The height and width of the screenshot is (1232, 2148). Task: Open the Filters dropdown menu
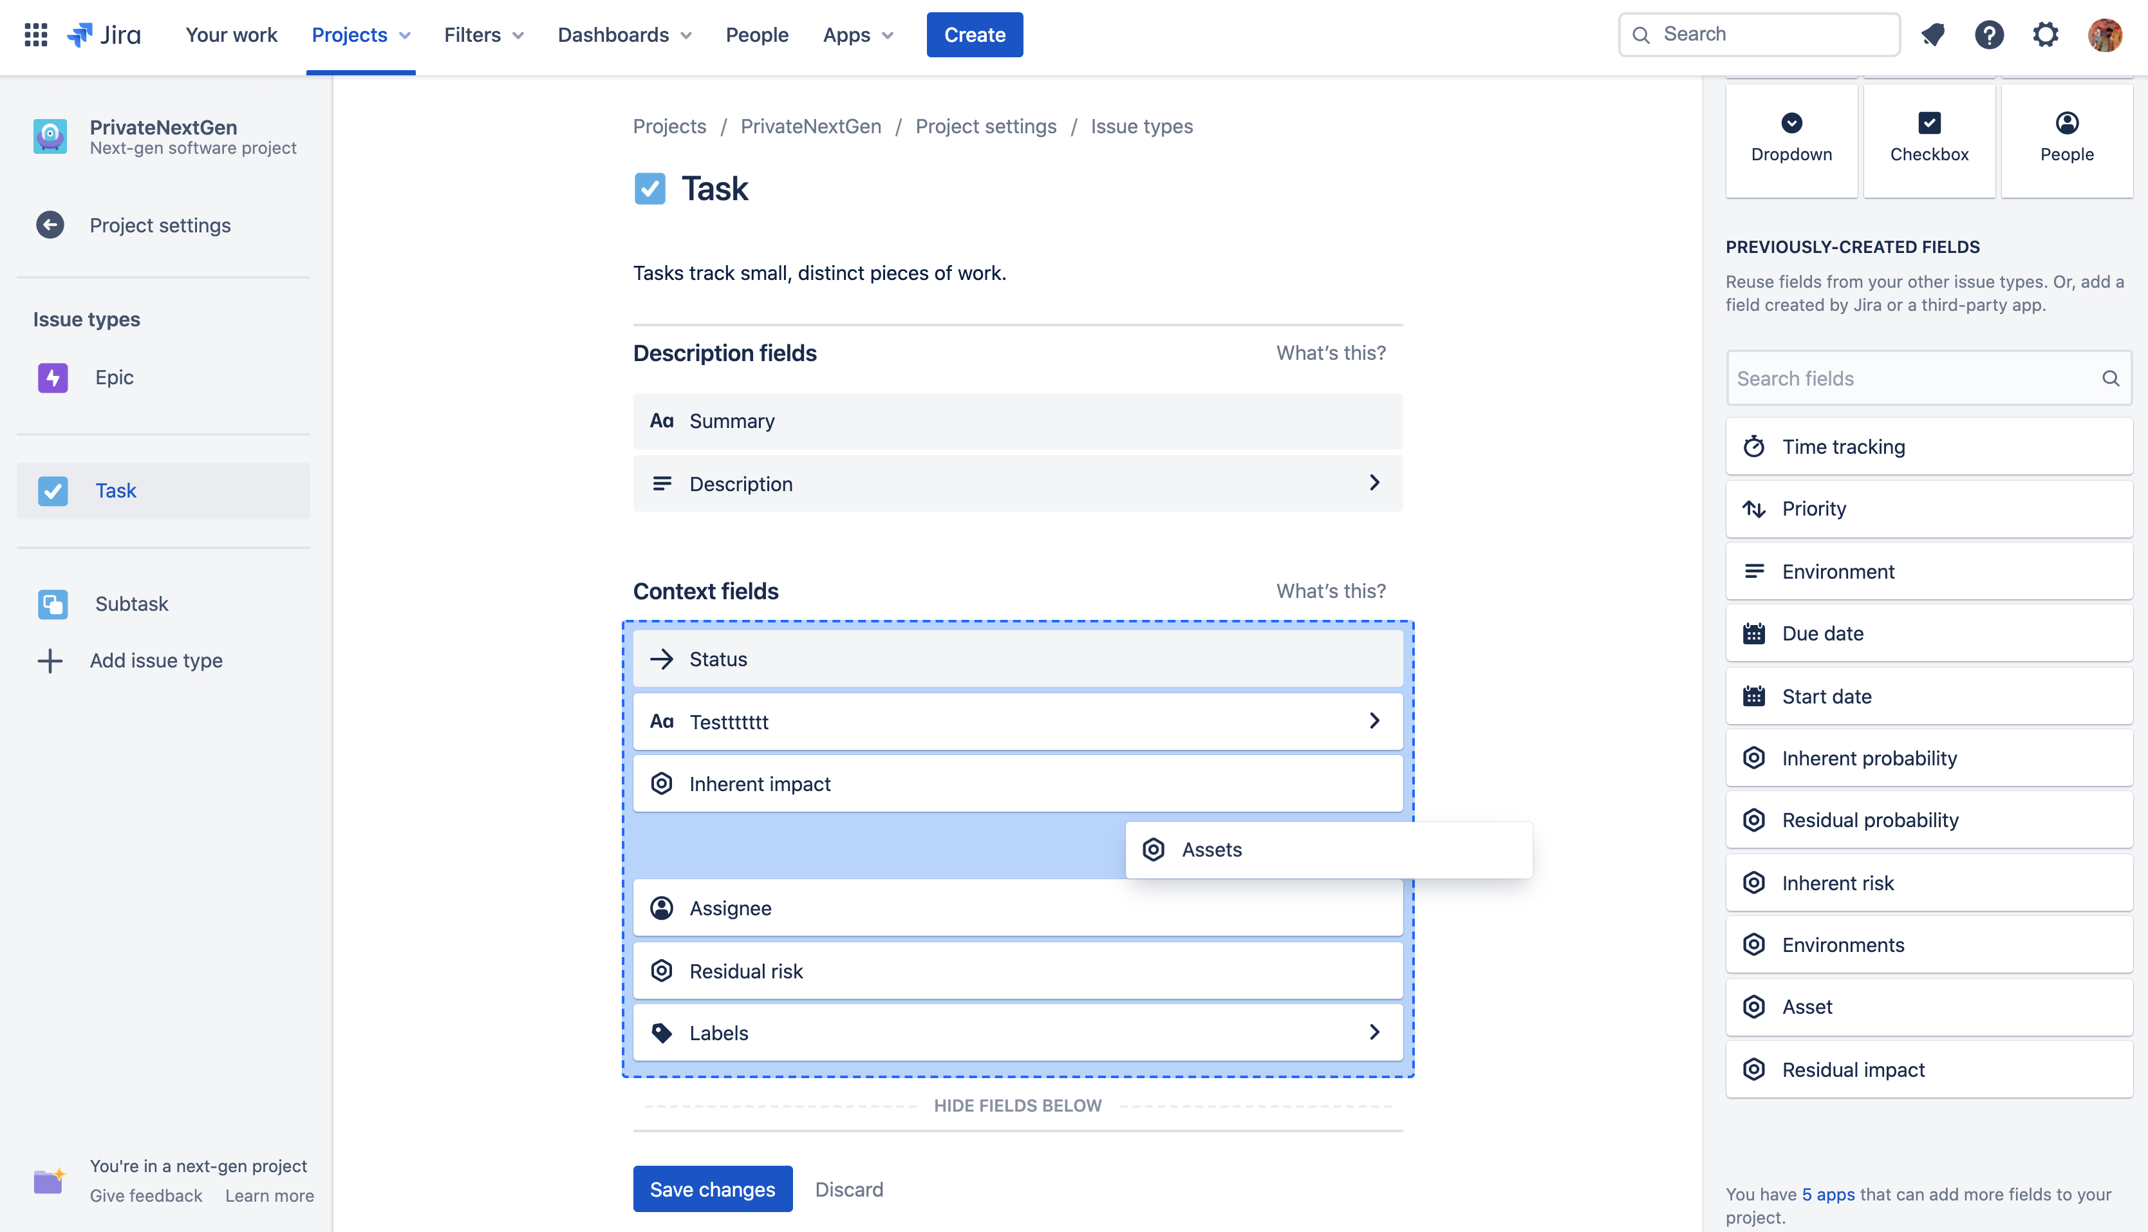point(484,35)
